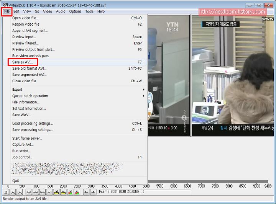Screen dimensions: 276x204
Task: Choose Quit from File menu
Action: coord(76,181)
